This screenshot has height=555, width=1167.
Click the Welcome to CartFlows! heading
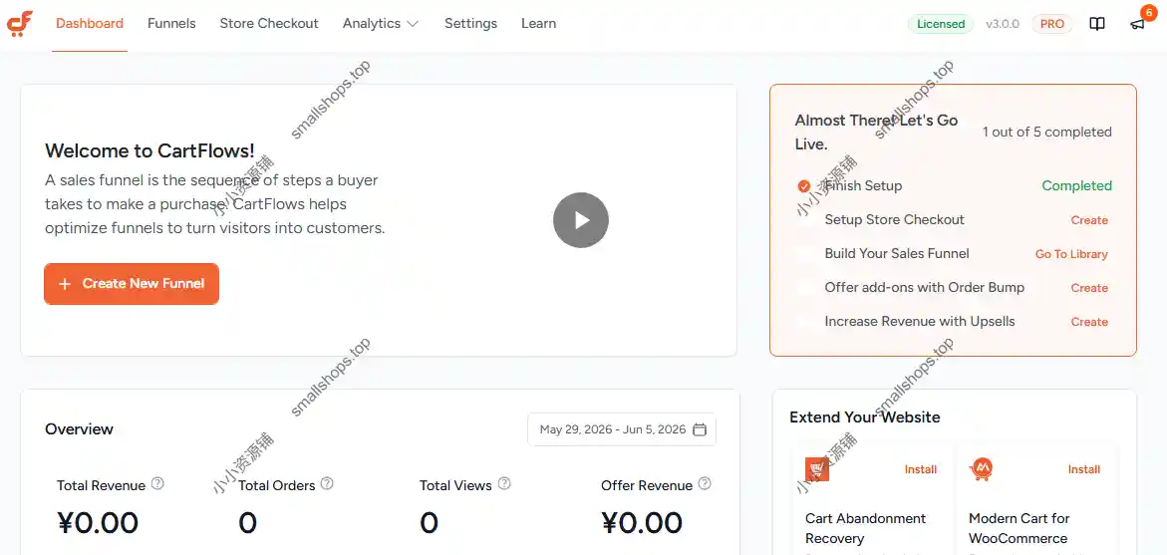coord(149,151)
